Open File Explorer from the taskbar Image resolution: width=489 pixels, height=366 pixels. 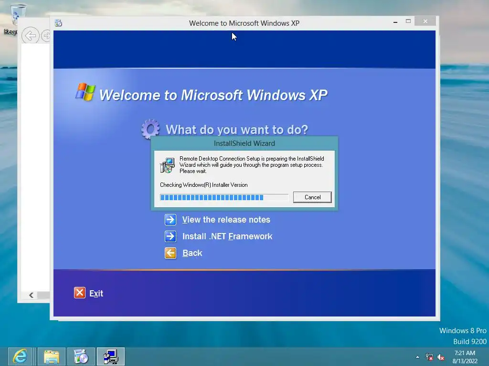pyautogui.click(x=52, y=356)
